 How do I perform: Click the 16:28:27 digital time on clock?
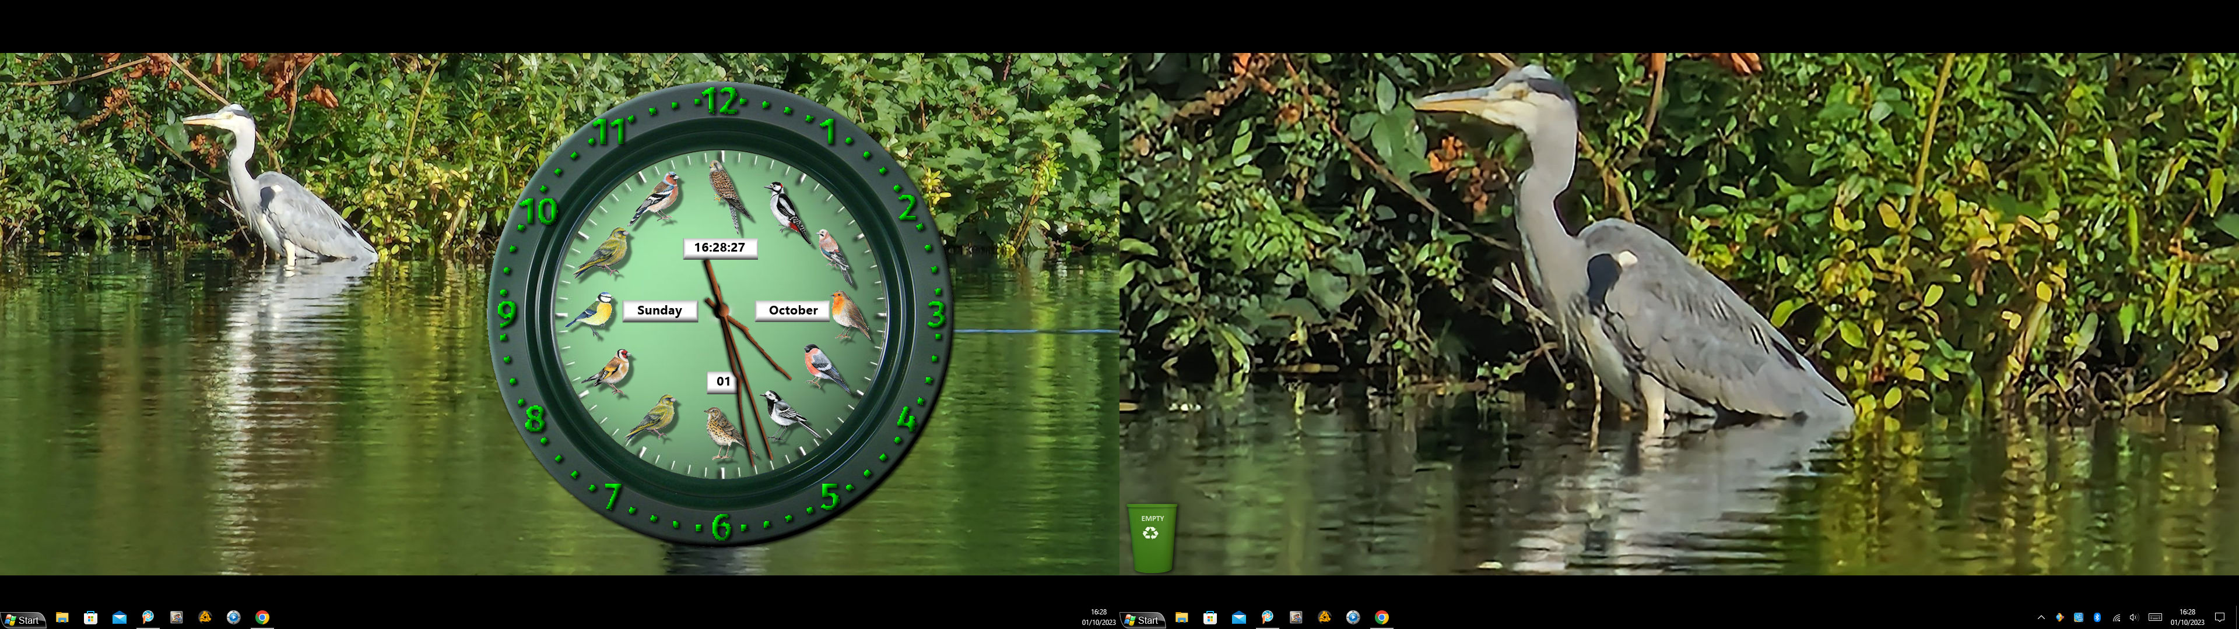(x=720, y=248)
